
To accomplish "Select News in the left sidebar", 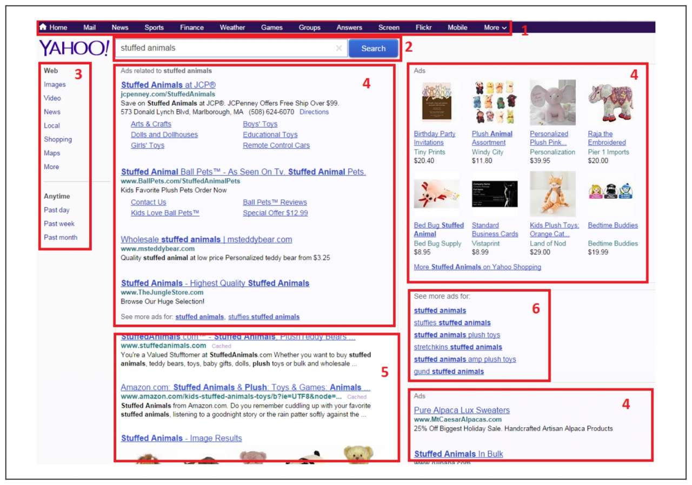I will click(52, 112).
